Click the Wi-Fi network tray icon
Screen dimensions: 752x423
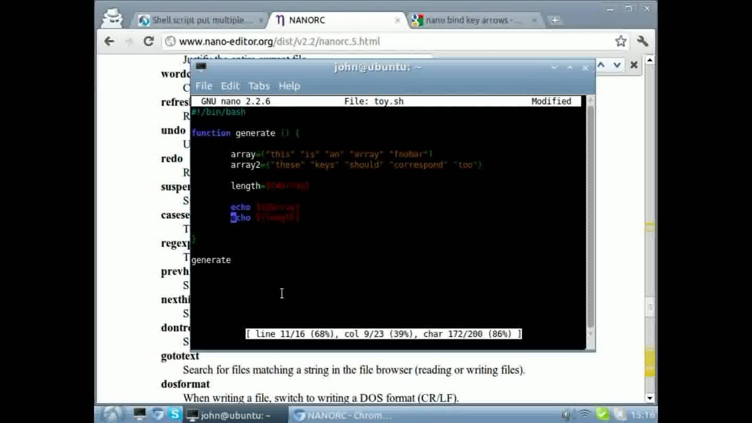(585, 415)
